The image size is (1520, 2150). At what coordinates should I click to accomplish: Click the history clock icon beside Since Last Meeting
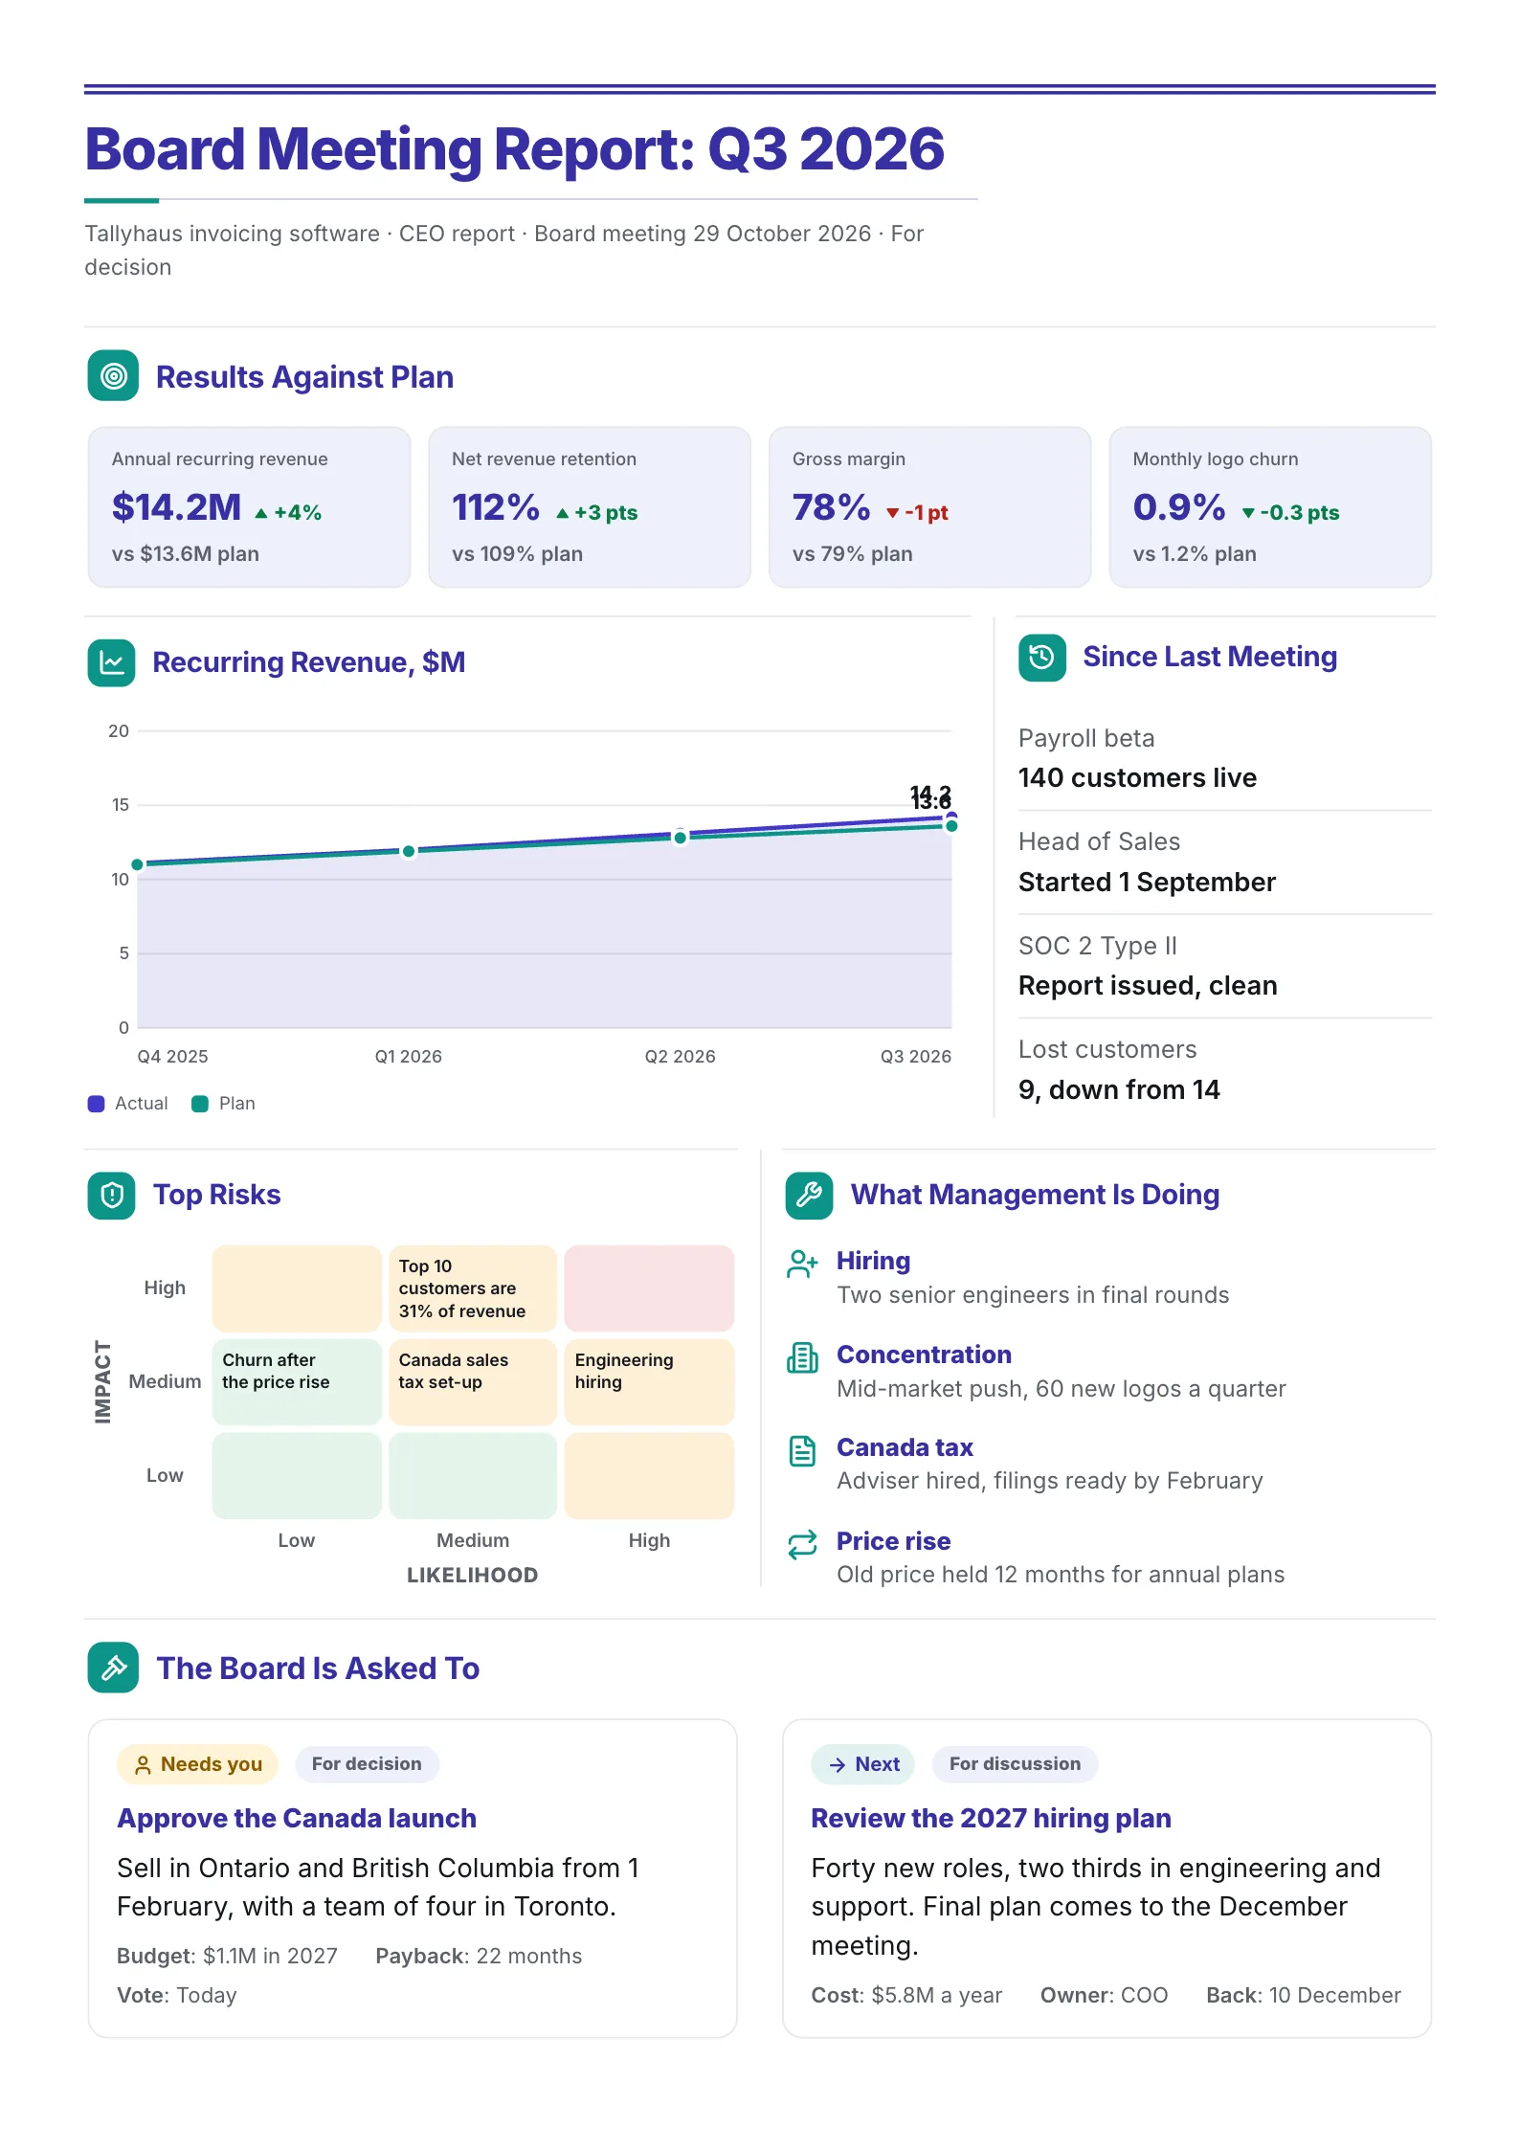pyautogui.click(x=1042, y=658)
